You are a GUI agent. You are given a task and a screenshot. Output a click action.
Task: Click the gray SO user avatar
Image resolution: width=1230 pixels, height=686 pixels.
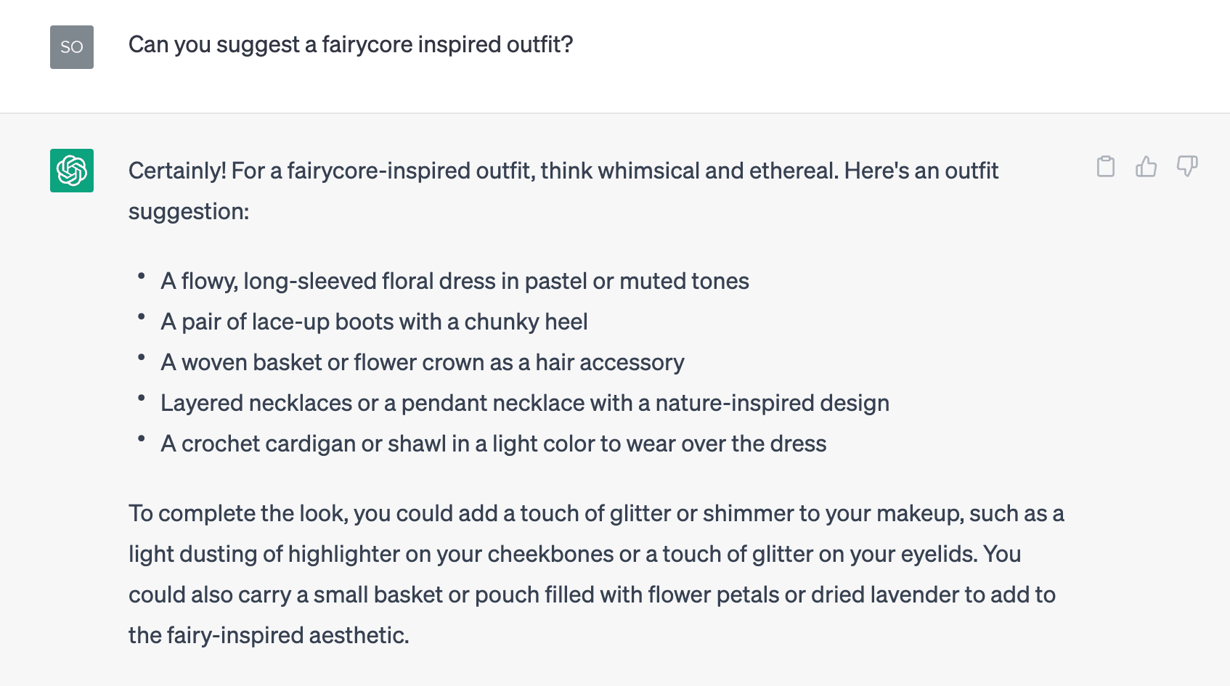pyautogui.click(x=72, y=47)
